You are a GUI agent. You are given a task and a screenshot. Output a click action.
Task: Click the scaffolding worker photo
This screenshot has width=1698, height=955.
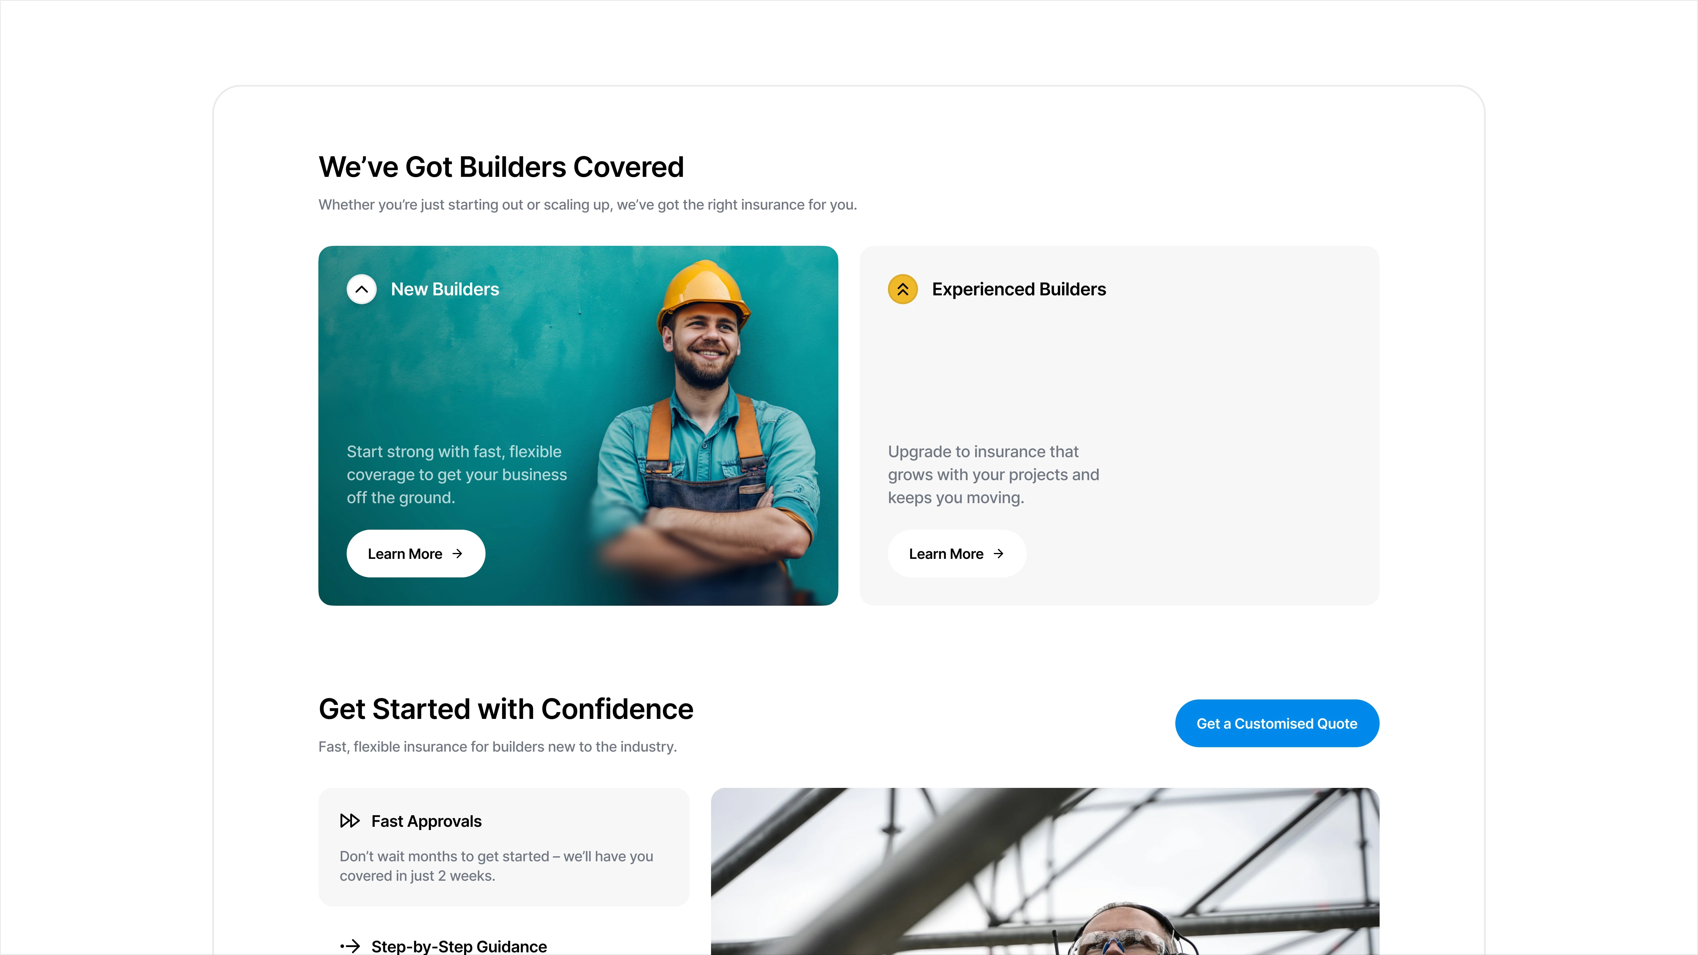[1045, 871]
